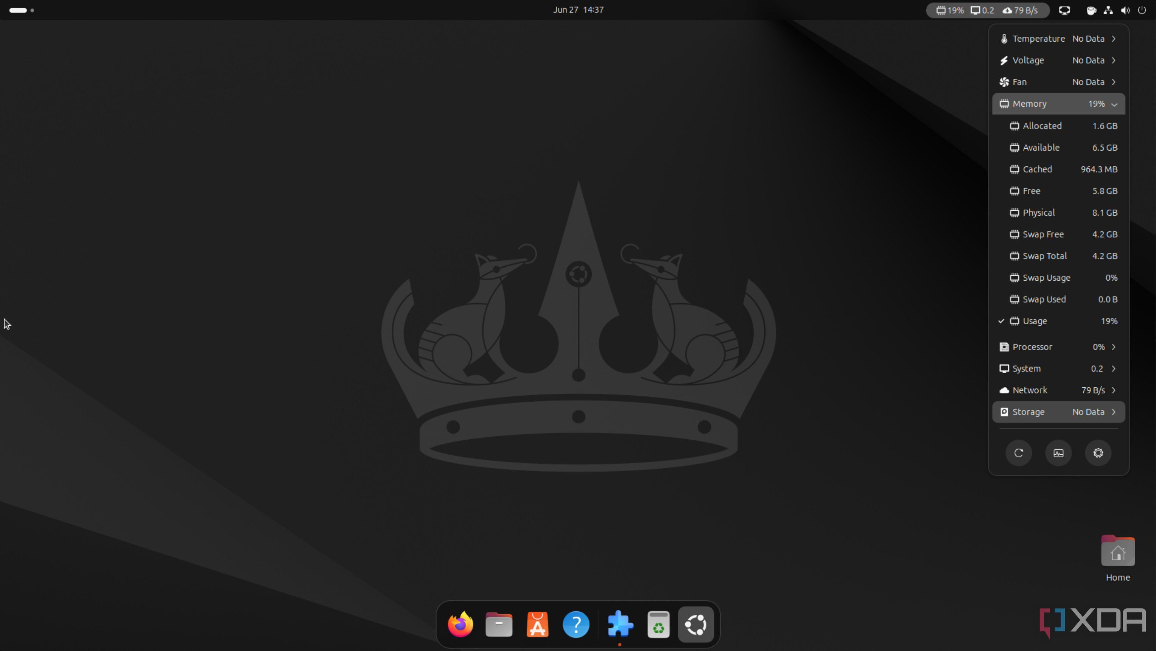The image size is (1156, 651).
Task: Toggle Swap Used sensor display
Action: [x=1059, y=299]
